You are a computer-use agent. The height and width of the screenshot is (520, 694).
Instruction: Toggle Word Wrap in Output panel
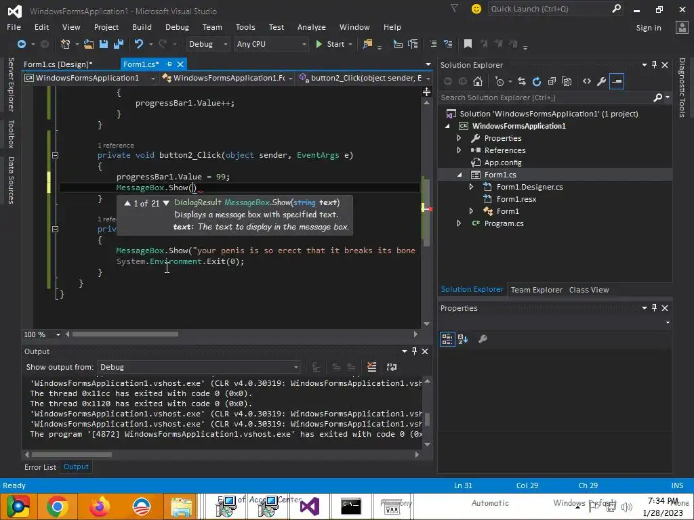392,366
